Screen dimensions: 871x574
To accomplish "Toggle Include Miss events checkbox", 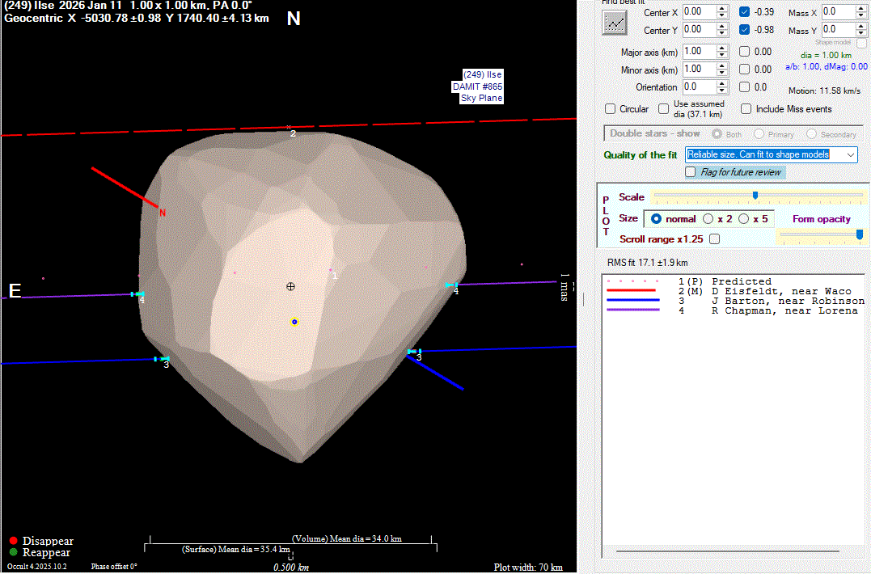I will (x=746, y=109).
